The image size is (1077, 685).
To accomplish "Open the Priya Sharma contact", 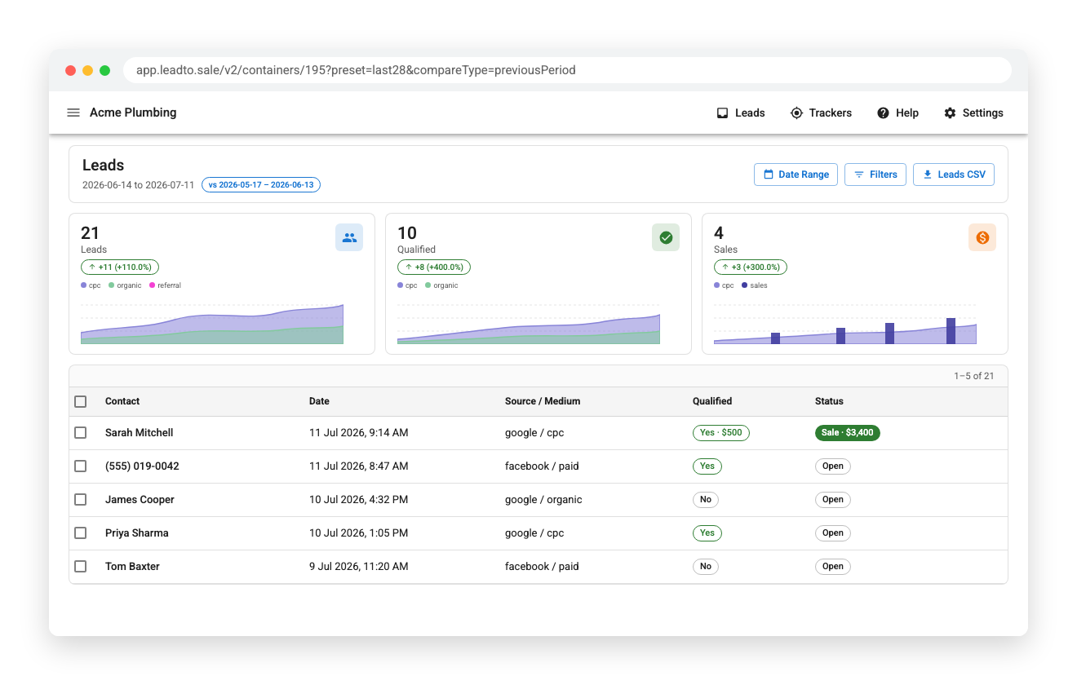I will tap(137, 533).
